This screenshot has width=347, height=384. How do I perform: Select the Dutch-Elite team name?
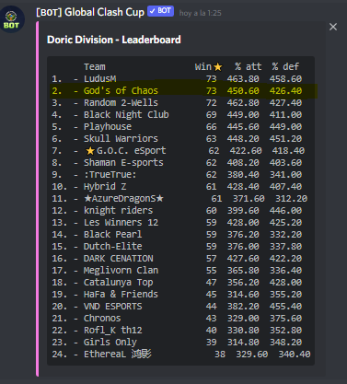113,246
